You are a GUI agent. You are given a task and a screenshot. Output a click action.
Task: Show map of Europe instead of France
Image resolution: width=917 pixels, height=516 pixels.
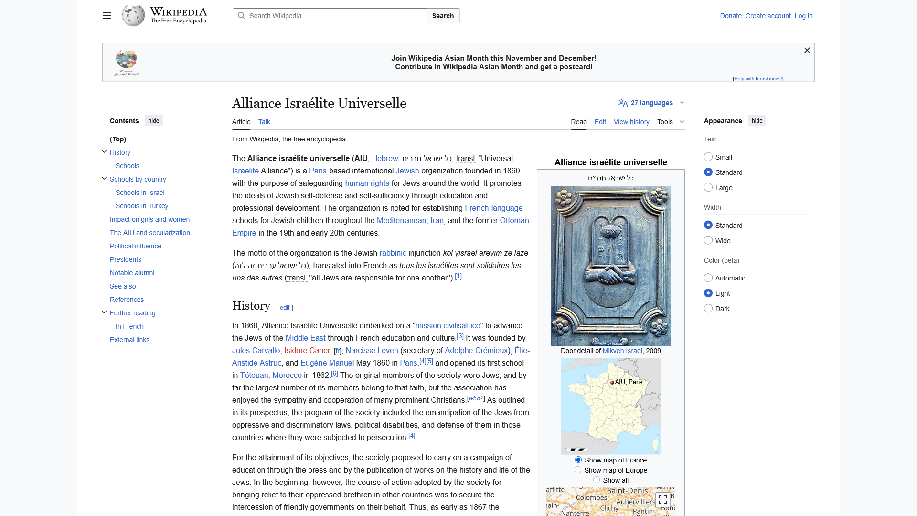578,470
